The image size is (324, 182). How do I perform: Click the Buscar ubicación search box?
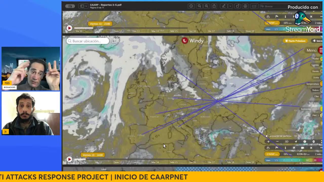tap(88, 41)
